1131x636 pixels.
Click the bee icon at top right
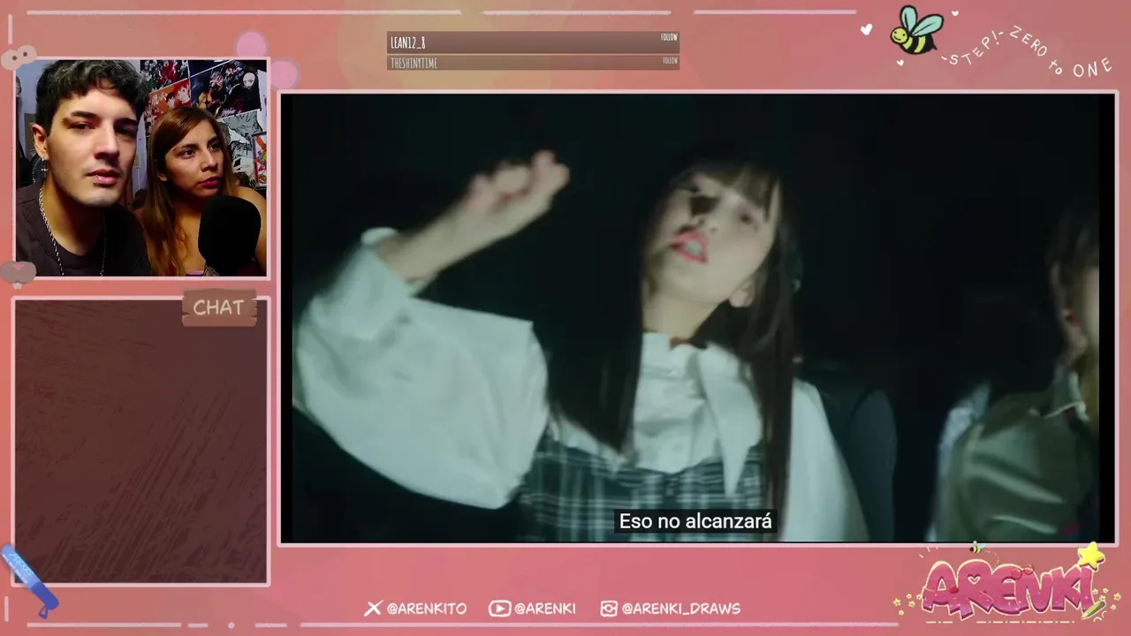(915, 29)
